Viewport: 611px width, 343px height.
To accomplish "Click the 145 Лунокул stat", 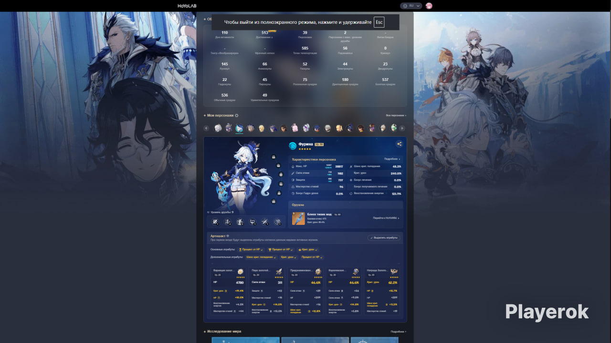I will [x=224, y=66].
